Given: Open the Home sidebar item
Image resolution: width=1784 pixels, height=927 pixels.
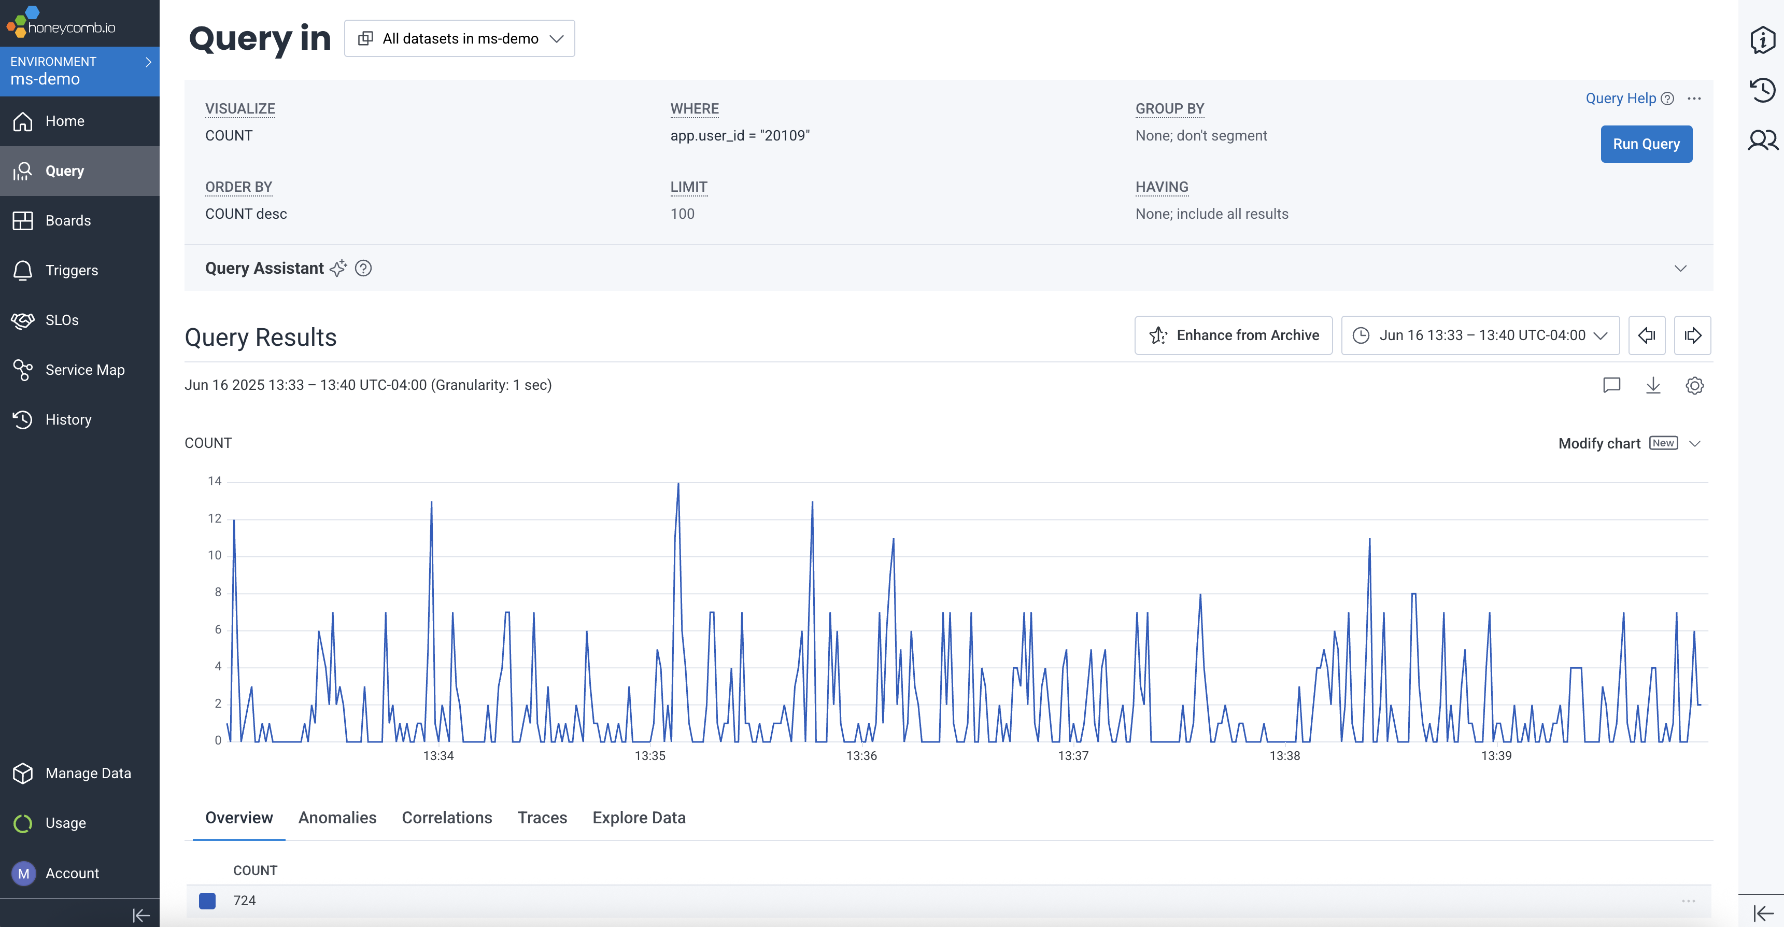Looking at the screenshot, I should (x=80, y=121).
